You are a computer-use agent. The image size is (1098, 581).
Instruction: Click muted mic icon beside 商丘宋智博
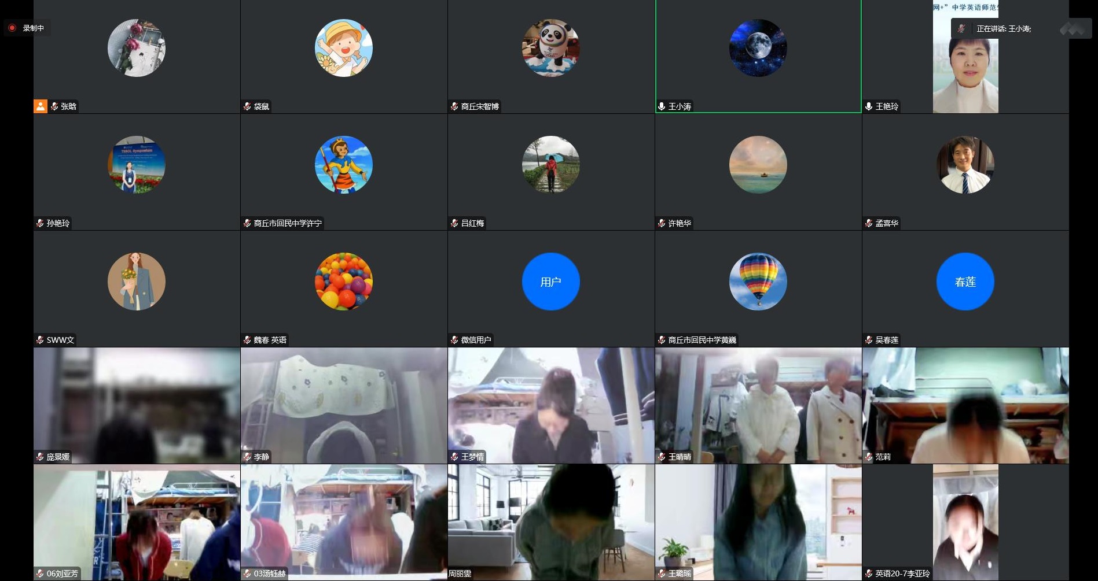tap(454, 106)
